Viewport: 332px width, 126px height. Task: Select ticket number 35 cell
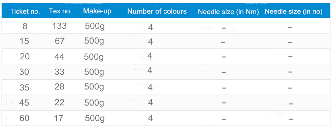[x=24, y=87]
